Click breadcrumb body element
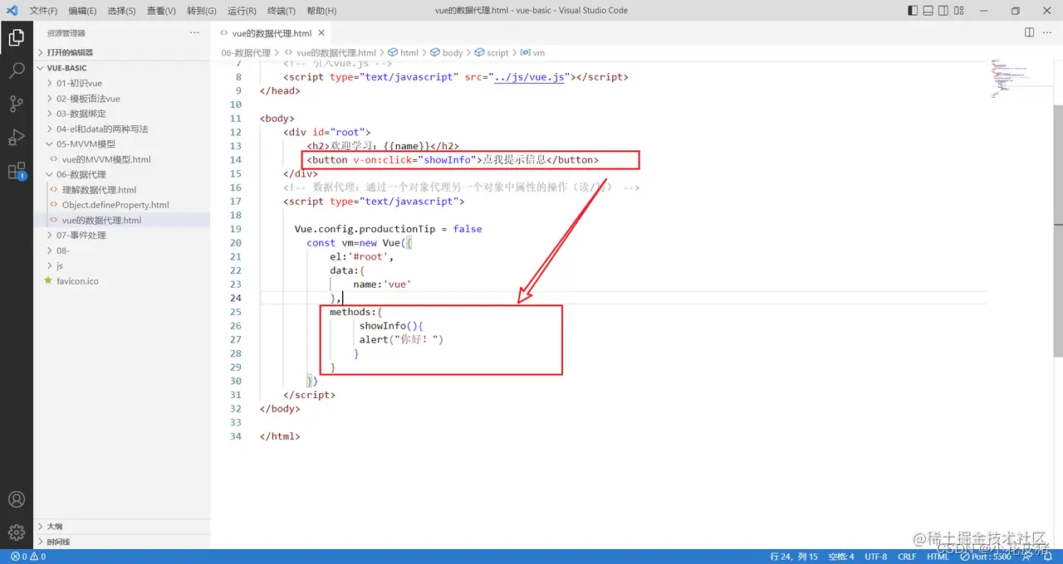The height and width of the screenshot is (564, 1063). (x=447, y=52)
